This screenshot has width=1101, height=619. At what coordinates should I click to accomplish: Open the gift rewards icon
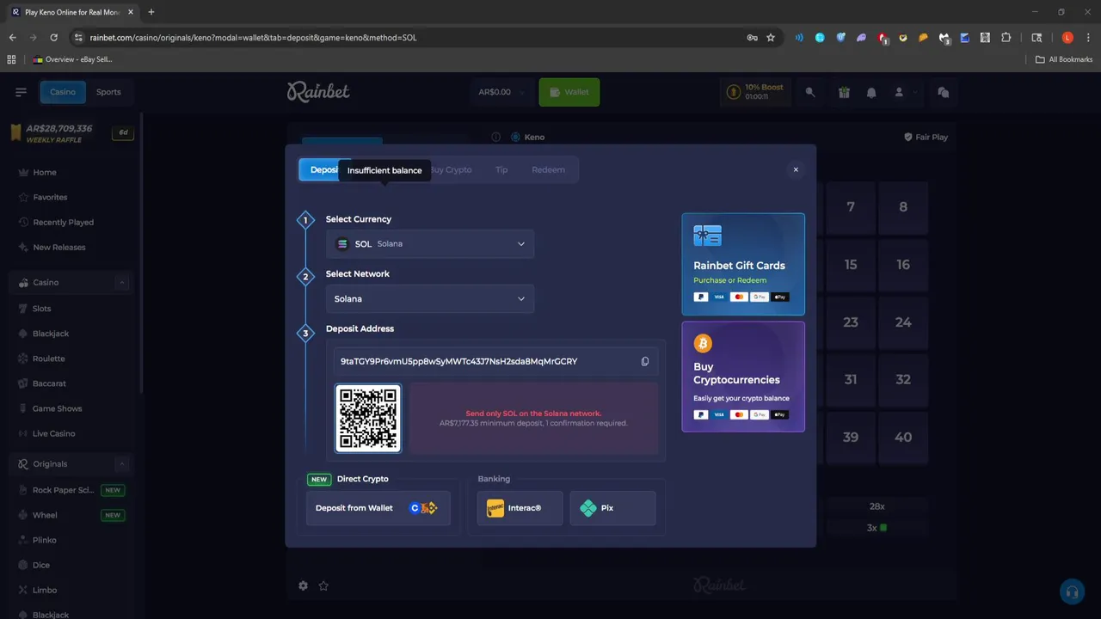point(844,92)
